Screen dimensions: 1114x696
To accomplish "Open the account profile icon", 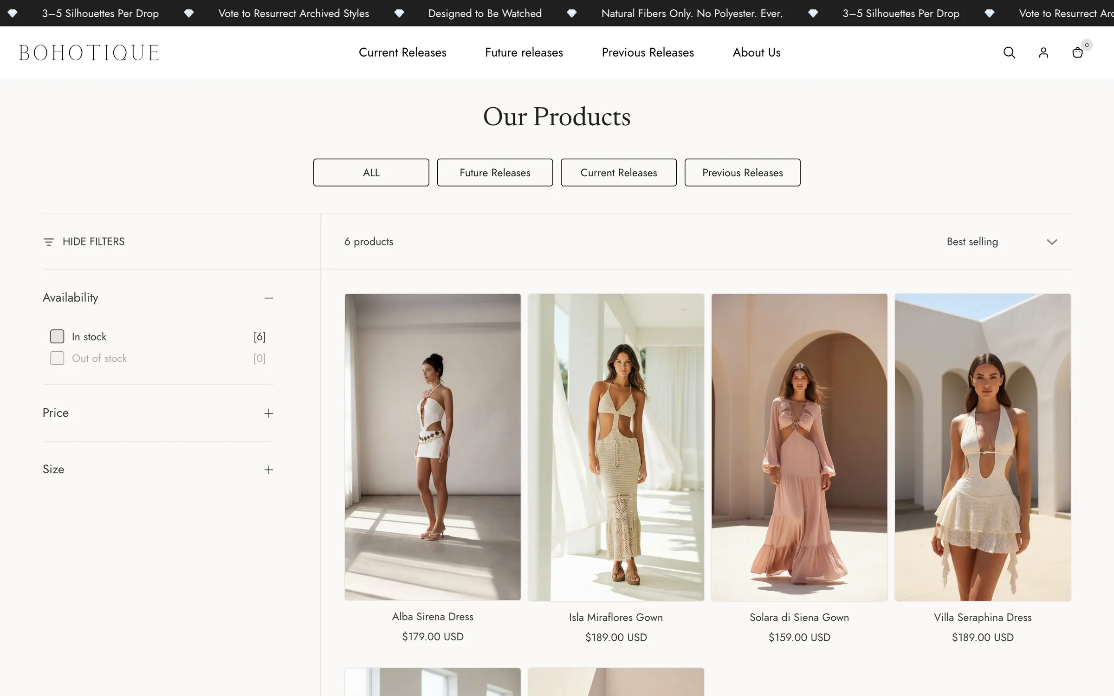I will (1043, 52).
